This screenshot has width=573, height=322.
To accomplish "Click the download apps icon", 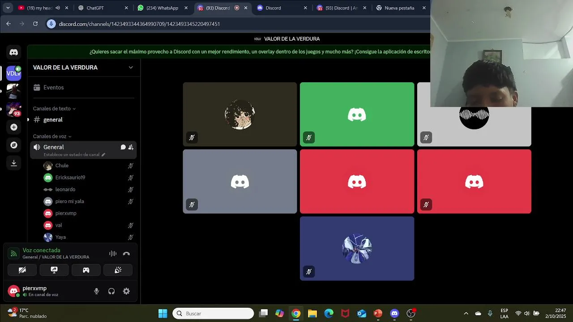I will 14,163.
